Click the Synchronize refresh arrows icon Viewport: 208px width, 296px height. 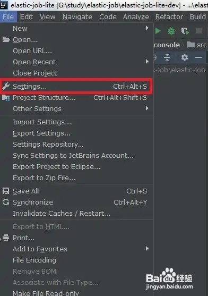(6, 202)
